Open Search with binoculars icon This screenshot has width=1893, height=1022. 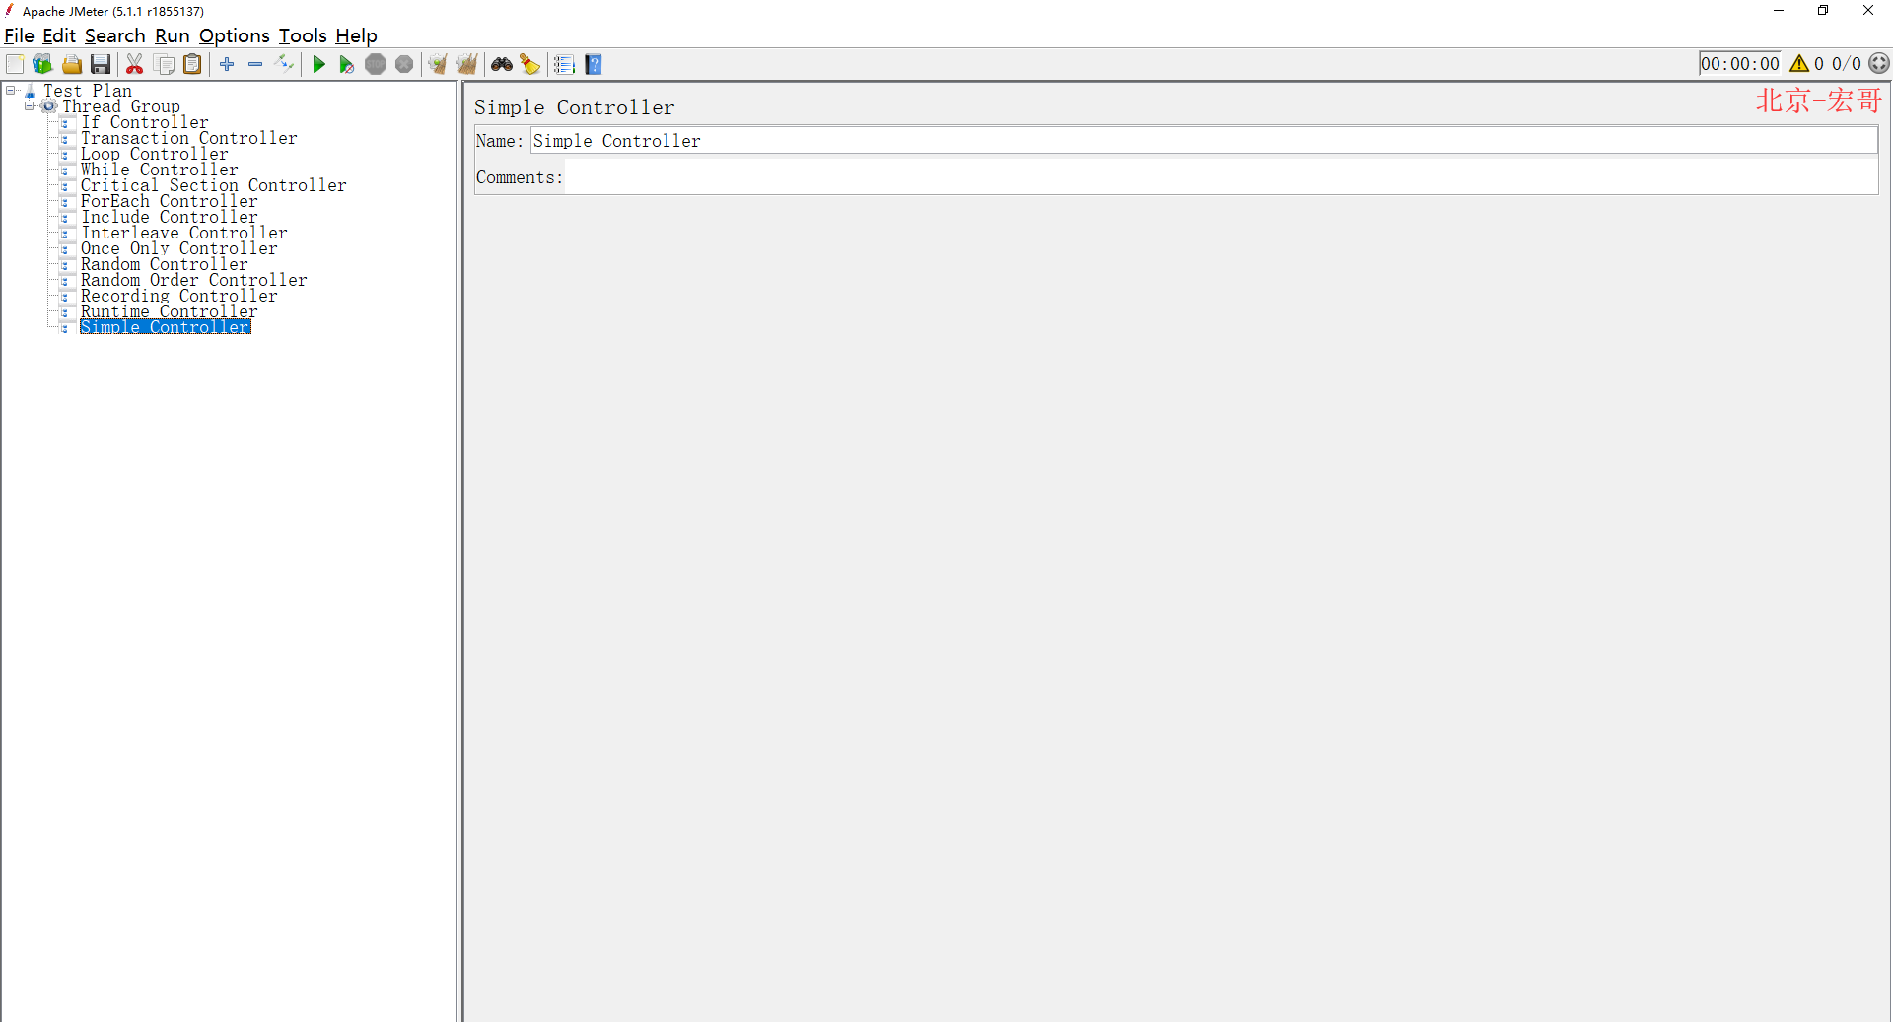(502, 64)
